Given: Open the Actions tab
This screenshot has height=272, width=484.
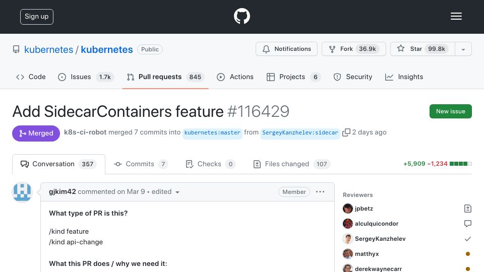Looking at the screenshot, I should click(235, 77).
